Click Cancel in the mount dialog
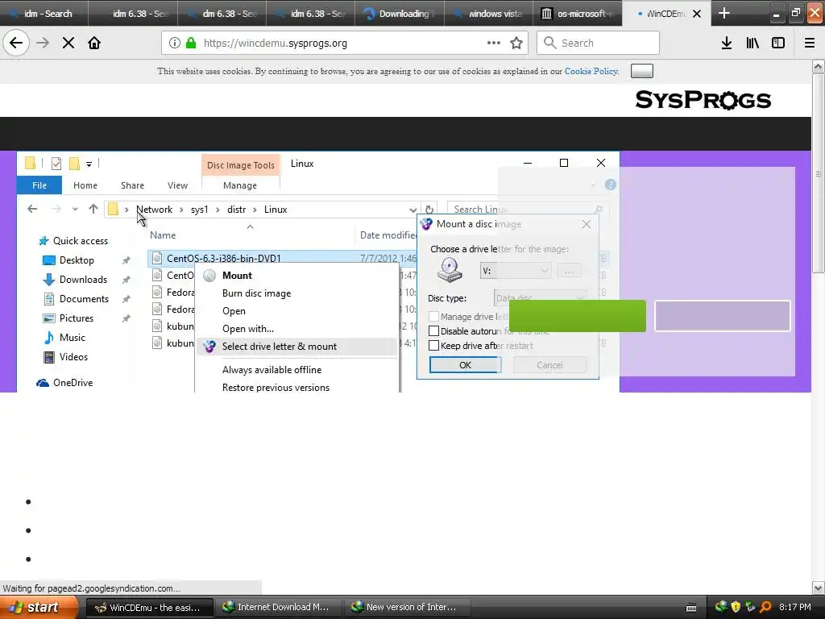The image size is (825, 619). coord(549,365)
